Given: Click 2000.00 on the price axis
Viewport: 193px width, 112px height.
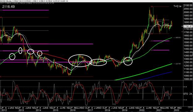Looking at the screenshot, I should click(x=188, y=12).
